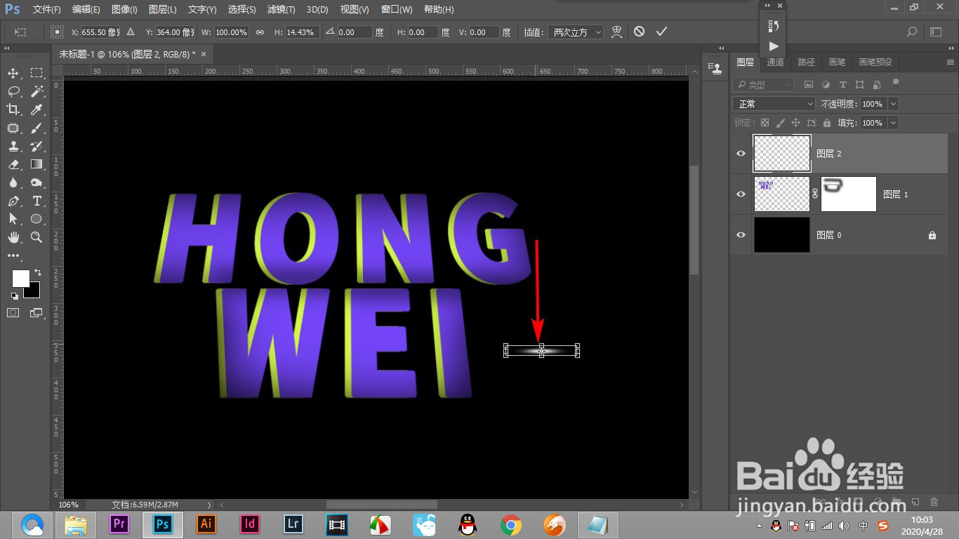Hide the 图层 2 layer visibility
Viewport: 959px width, 539px height.
click(740, 153)
